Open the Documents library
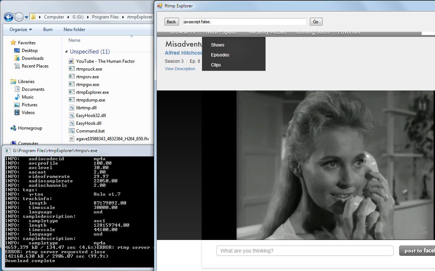Viewport: 435px width, 271px height. click(x=33, y=89)
